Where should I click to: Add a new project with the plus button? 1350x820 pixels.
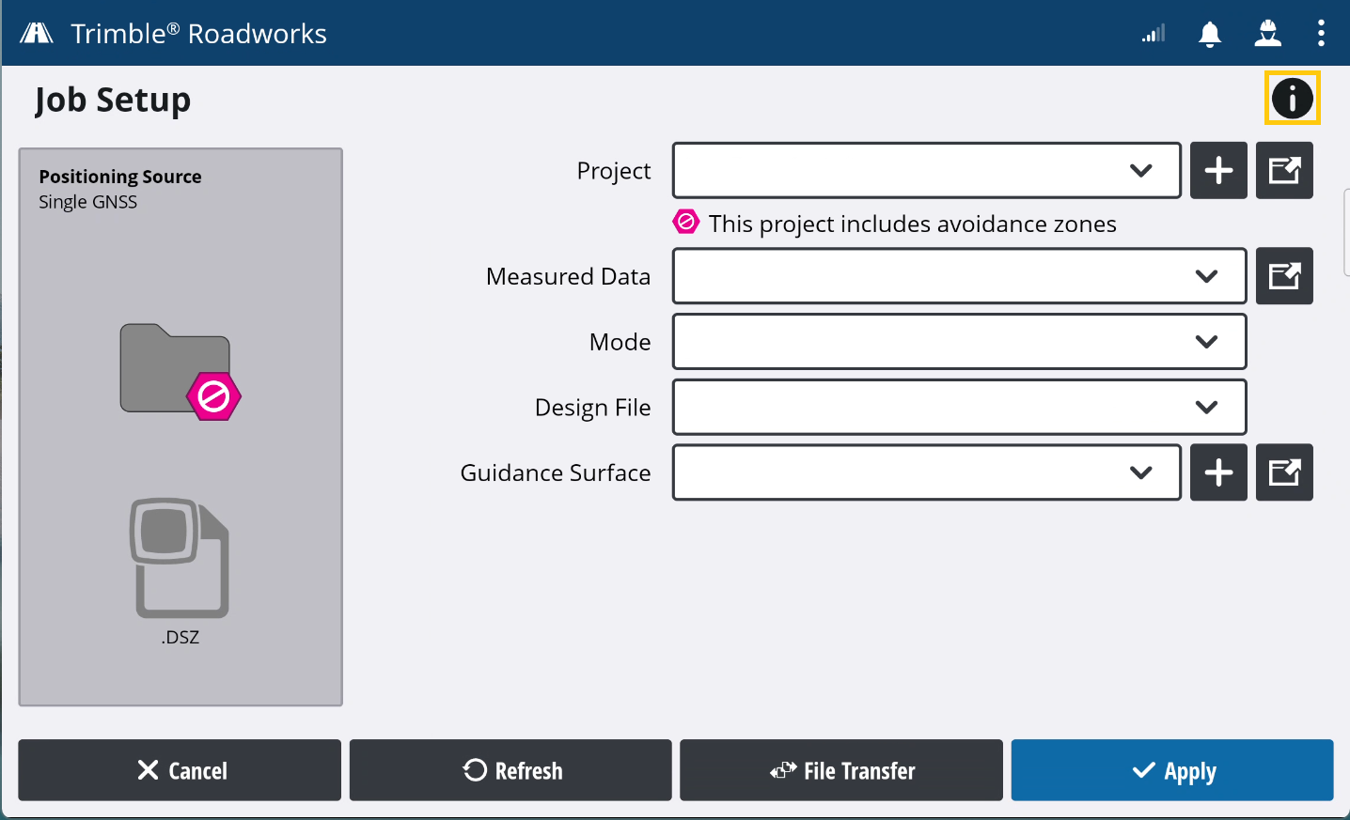tap(1218, 170)
